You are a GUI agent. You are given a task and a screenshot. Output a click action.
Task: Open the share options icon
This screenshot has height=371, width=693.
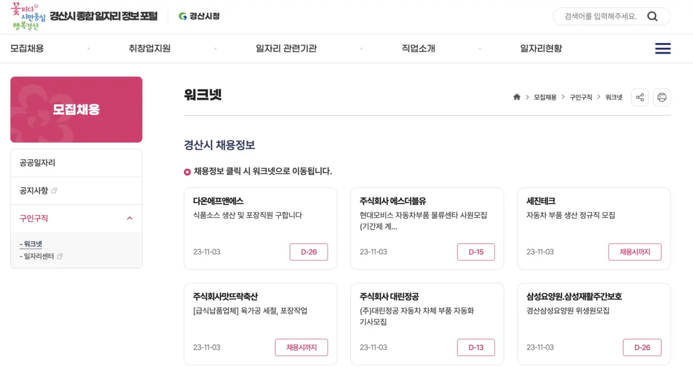point(639,97)
